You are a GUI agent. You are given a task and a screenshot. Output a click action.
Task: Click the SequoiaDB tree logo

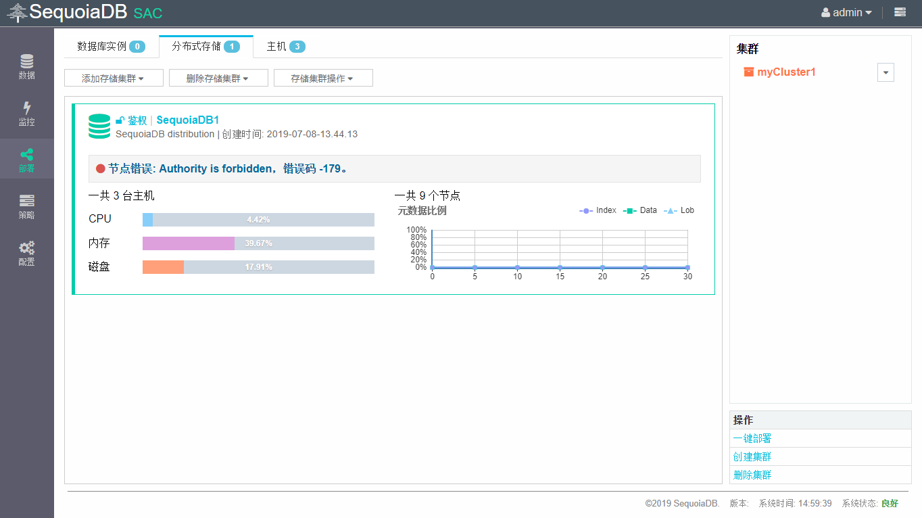17,12
